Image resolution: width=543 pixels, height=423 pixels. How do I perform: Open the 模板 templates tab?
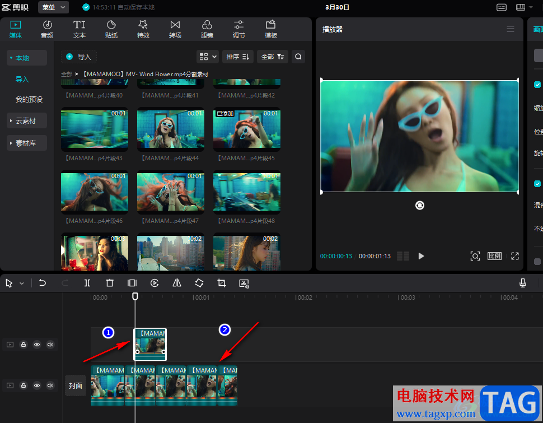tap(270, 29)
